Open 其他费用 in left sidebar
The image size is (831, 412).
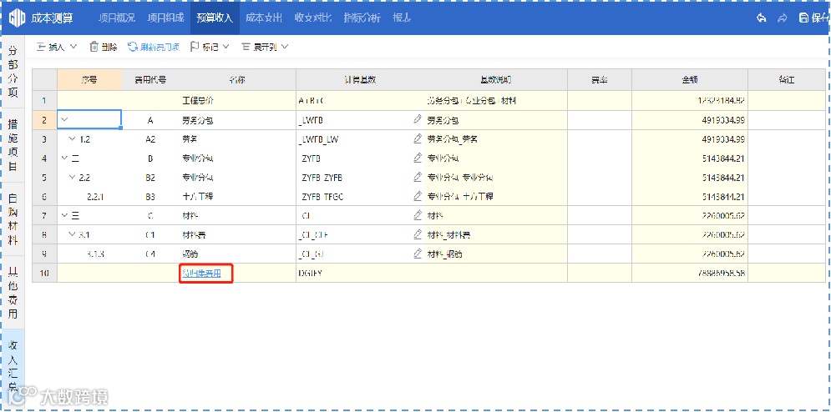click(13, 292)
